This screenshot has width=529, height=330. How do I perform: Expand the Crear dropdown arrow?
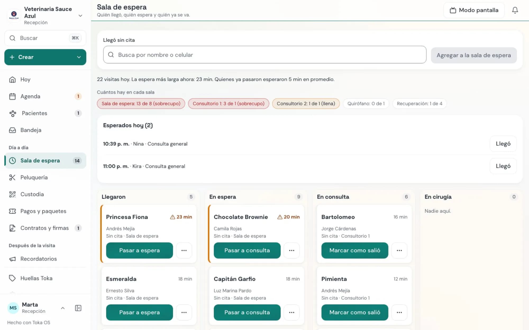pos(79,57)
